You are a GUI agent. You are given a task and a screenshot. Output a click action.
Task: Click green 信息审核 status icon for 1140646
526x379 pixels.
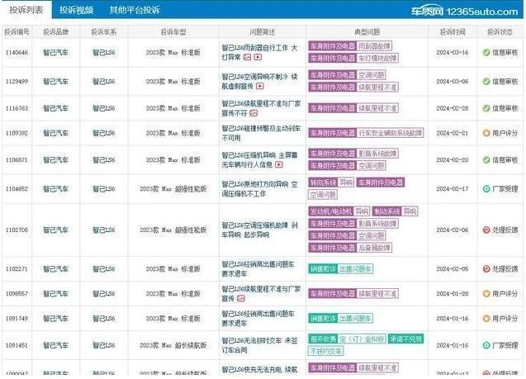click(x=486, y=52)
